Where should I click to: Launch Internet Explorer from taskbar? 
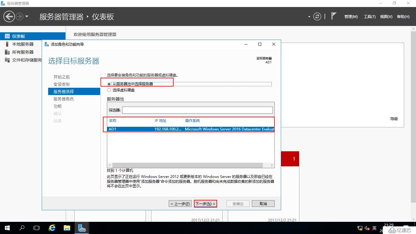(52, 228)
